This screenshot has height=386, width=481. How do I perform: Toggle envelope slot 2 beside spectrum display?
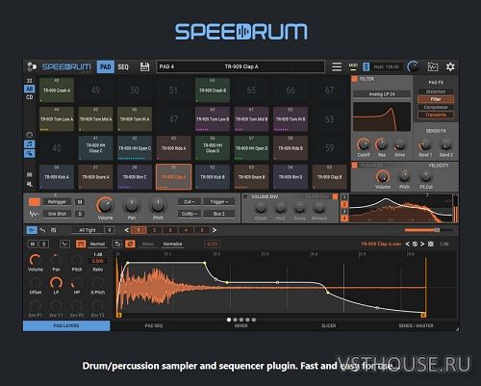344,204
